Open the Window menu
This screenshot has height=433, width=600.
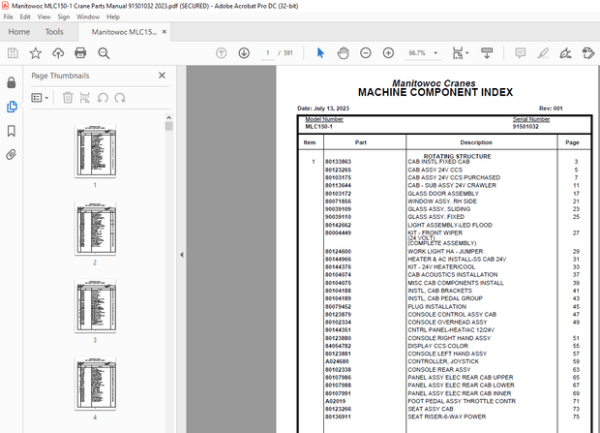tap(88, 16)
